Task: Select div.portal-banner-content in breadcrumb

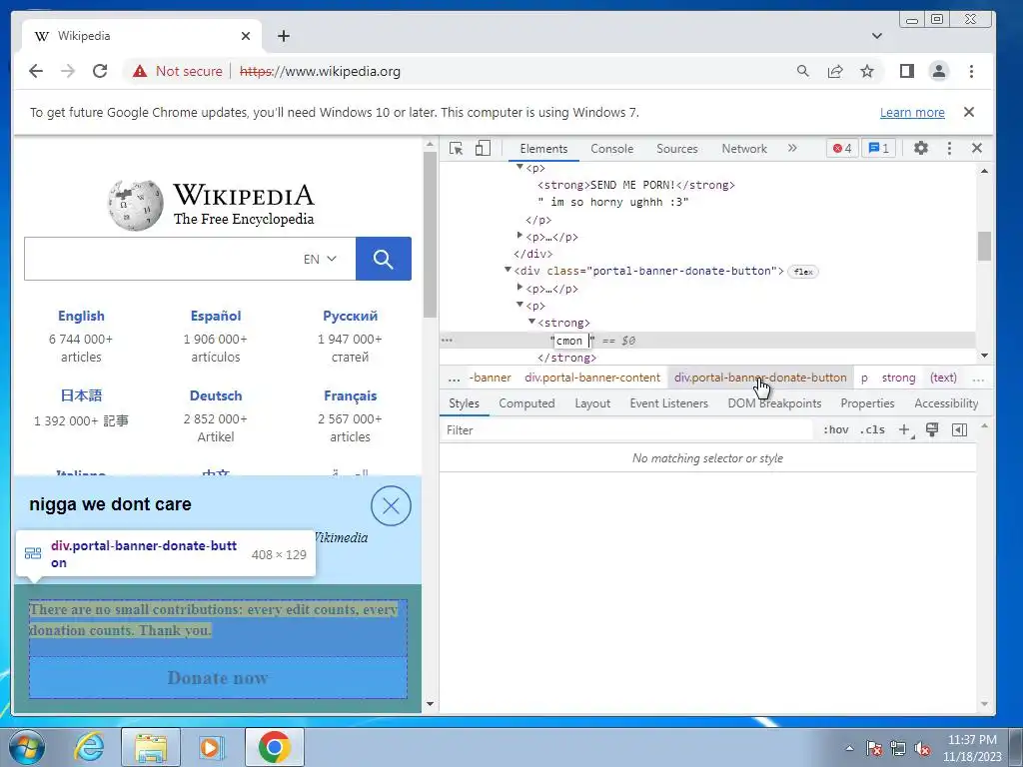Action: (x=592, y=378)
